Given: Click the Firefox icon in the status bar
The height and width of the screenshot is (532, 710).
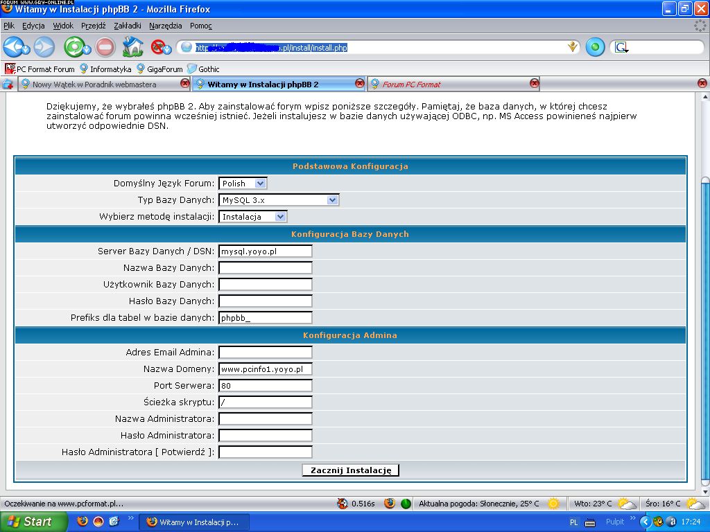Looking at the screenshot, I should click(x=390, y=503).
